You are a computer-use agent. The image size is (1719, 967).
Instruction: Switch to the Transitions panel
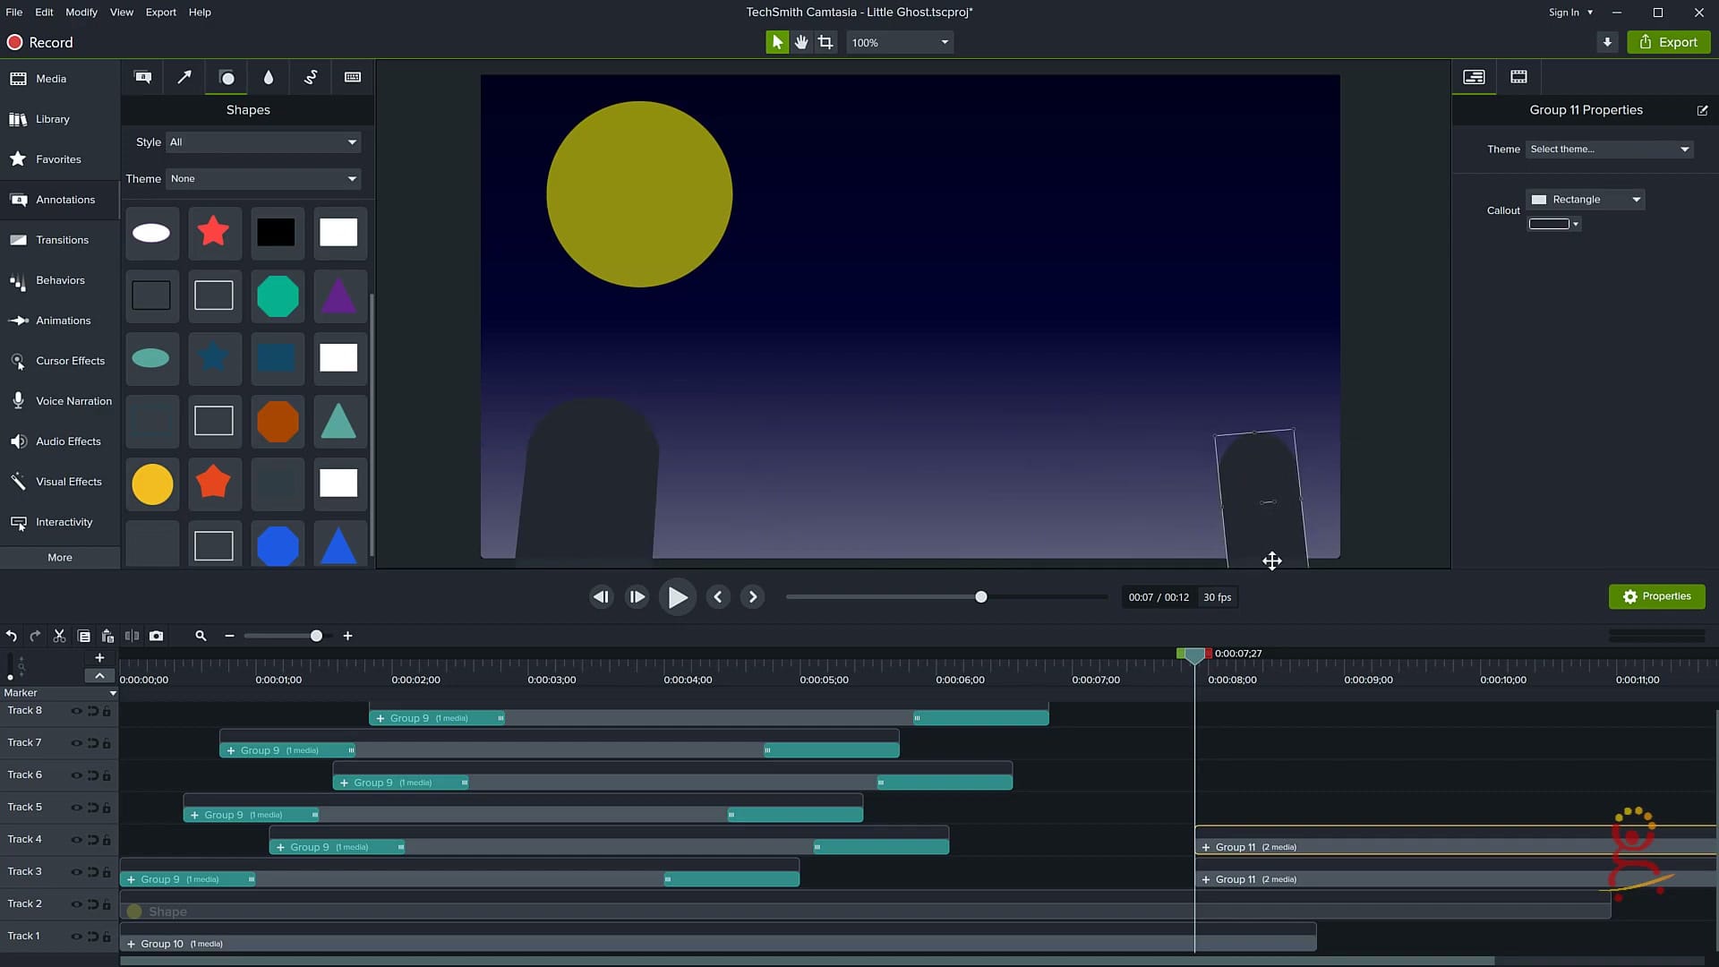[60, 239]
